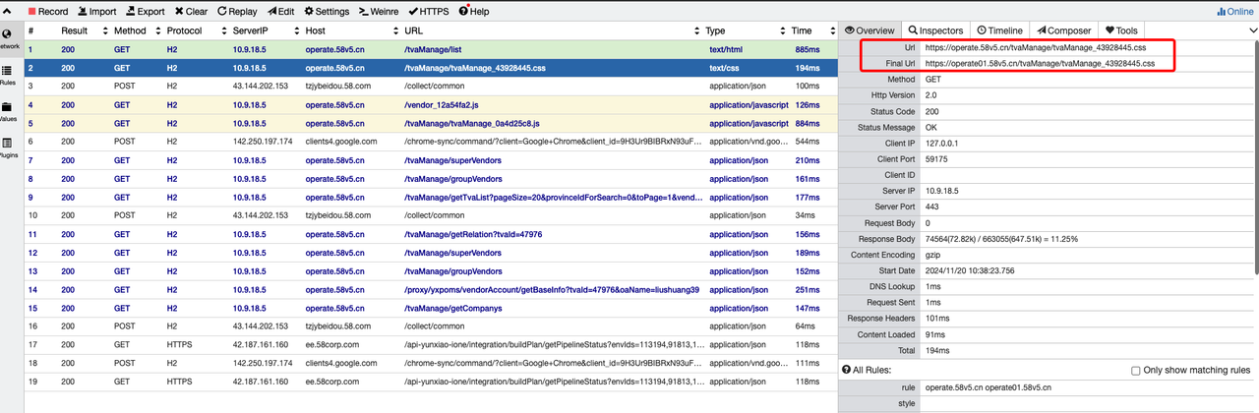Select the /tvaManage/getTvaList request row
Image resolution: width=1259 pixels, height=413 pixels.
tap(430, 197)
